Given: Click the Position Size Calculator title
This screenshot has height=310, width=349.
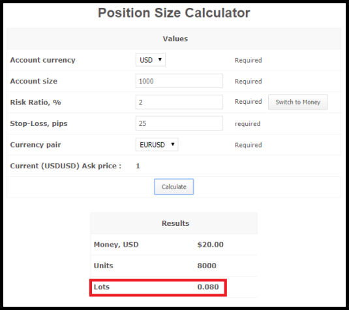Looking at the screenshot, I should (x=174, y=13).
